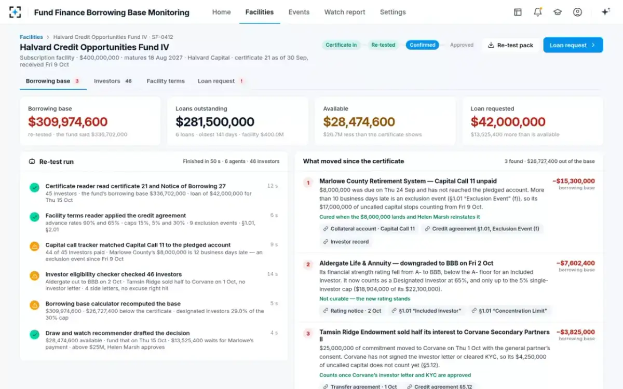
Task: Switch to the Borrowing base tab
Action: [53, 81]
